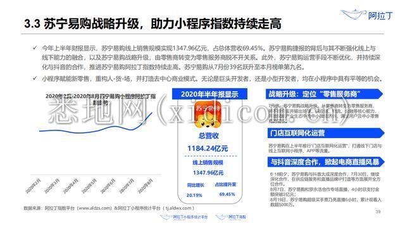Click the 2020年8月 axis label
405x228 pixels.
[x=145, y=186]
